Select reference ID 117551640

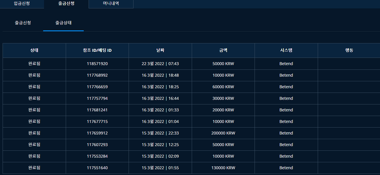(97, 168)
